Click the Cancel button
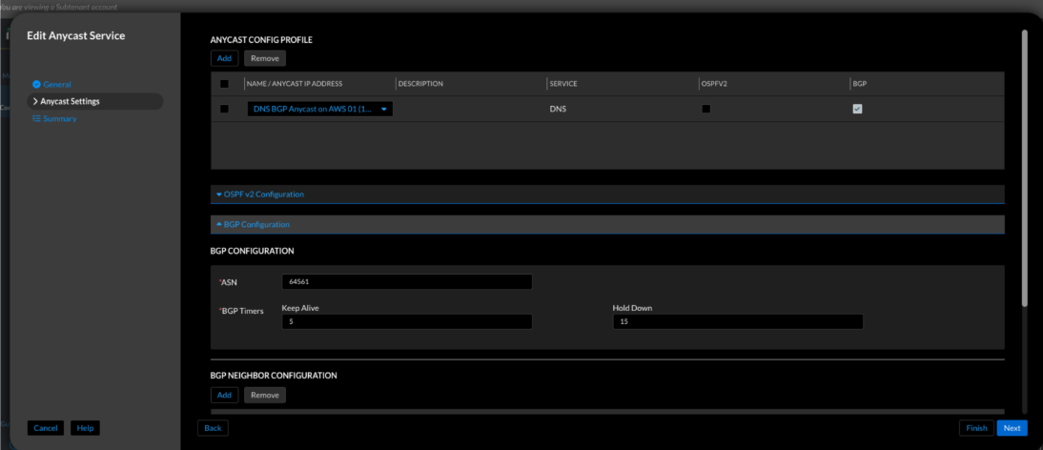Image resolution: width=1043 pixels, height=450 pixels. tap(45, 428)
